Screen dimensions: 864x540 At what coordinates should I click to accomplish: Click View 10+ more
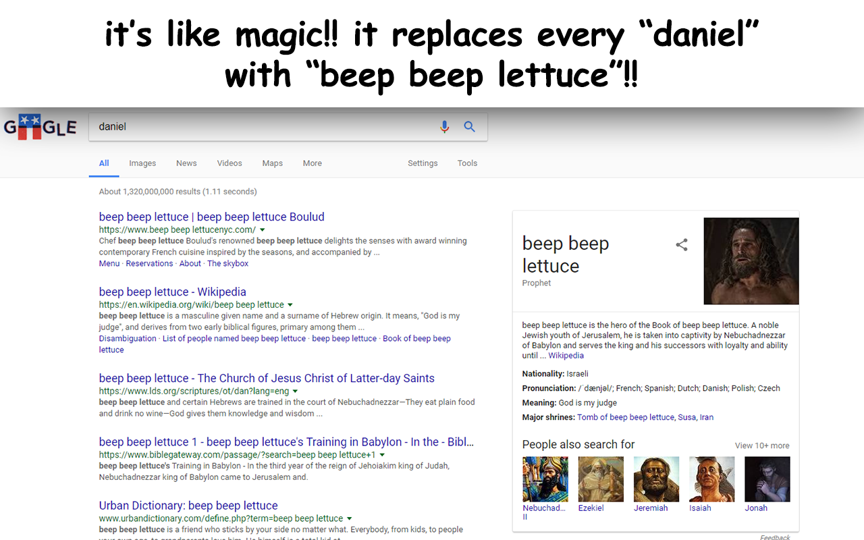(x=762, y=446)
